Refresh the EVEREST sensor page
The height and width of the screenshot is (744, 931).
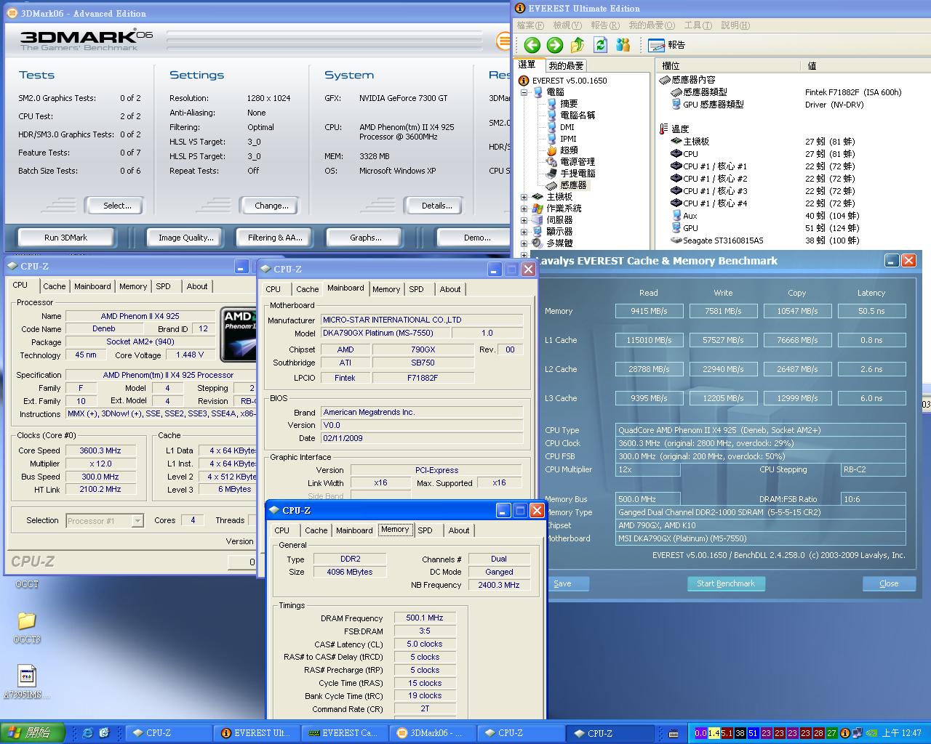coord(600,45)
